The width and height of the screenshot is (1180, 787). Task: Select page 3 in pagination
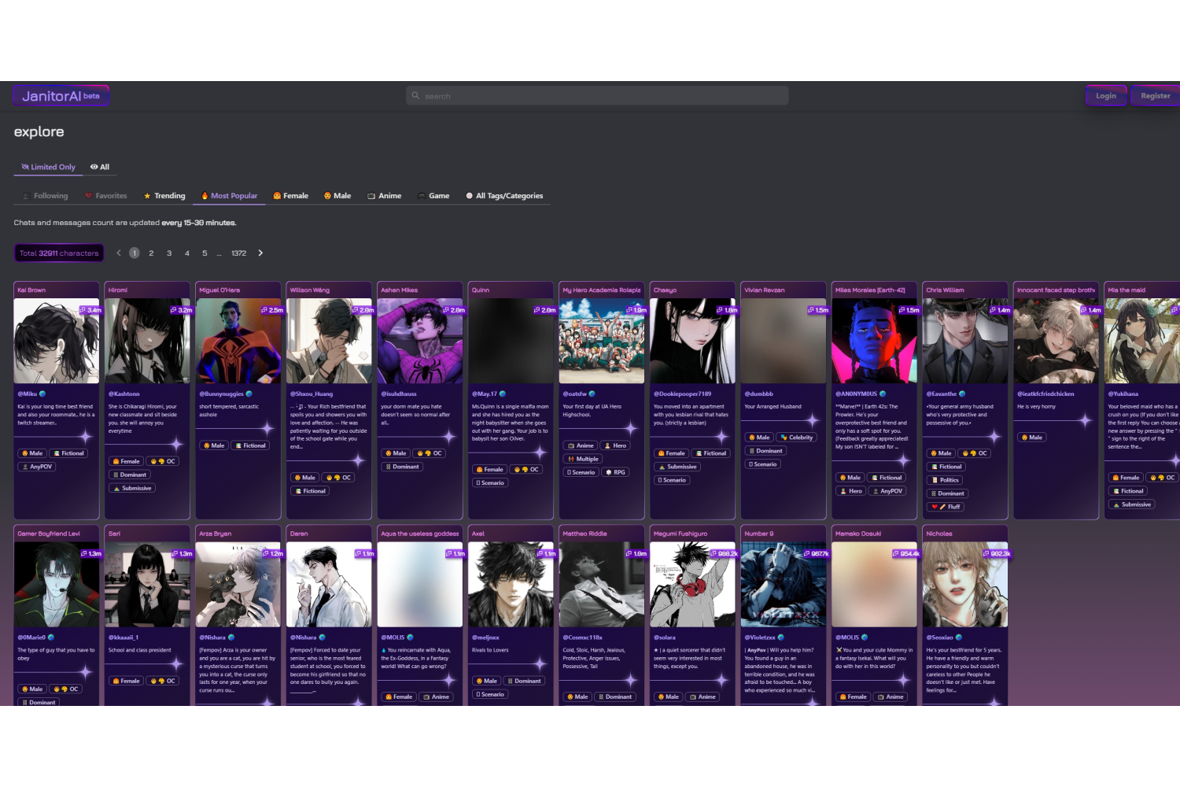tap(169, 253)
